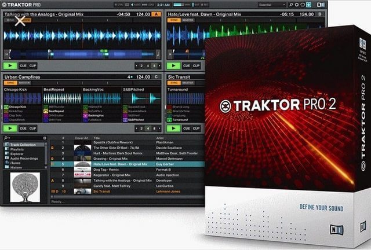
Task: Select Playlists in browser tree
Action: (17, 149)
